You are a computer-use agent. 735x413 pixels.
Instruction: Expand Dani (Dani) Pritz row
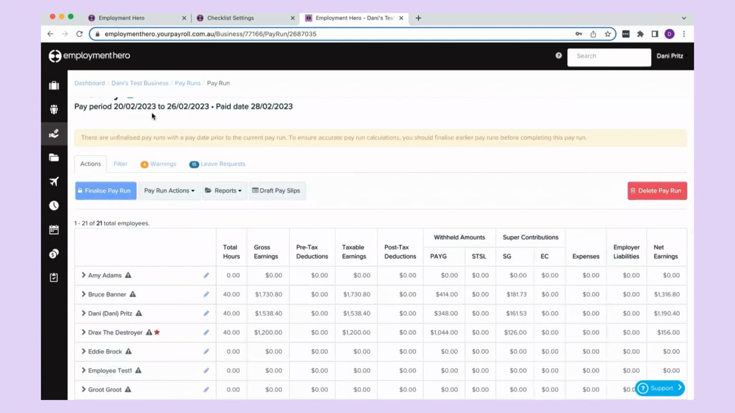point(83,313)
